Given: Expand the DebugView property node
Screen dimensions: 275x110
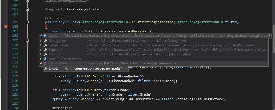Looking at the screenshot, I should (41, 41).
